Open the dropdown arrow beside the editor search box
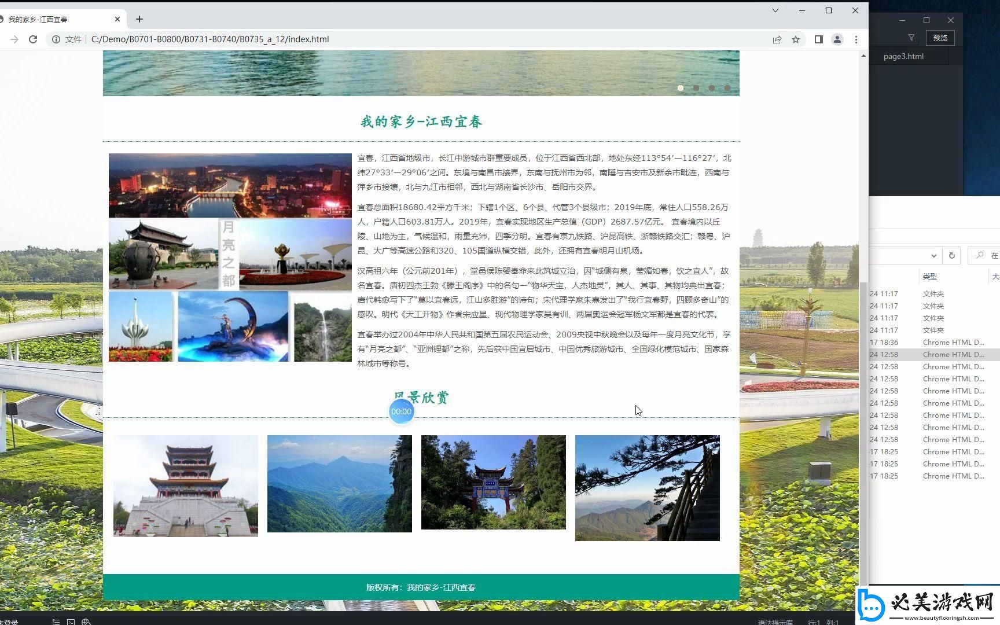This screenshot has height=625, width=1000. (x=933, y=255)
